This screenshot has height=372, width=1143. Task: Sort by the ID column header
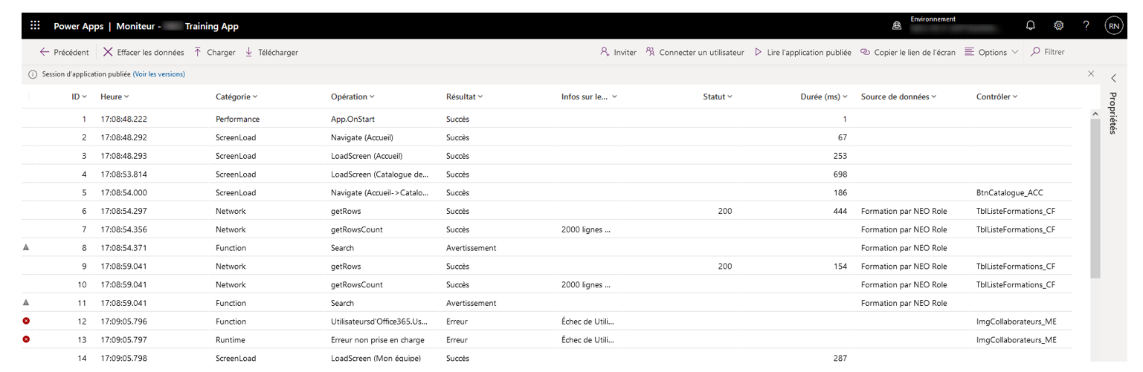80,97
